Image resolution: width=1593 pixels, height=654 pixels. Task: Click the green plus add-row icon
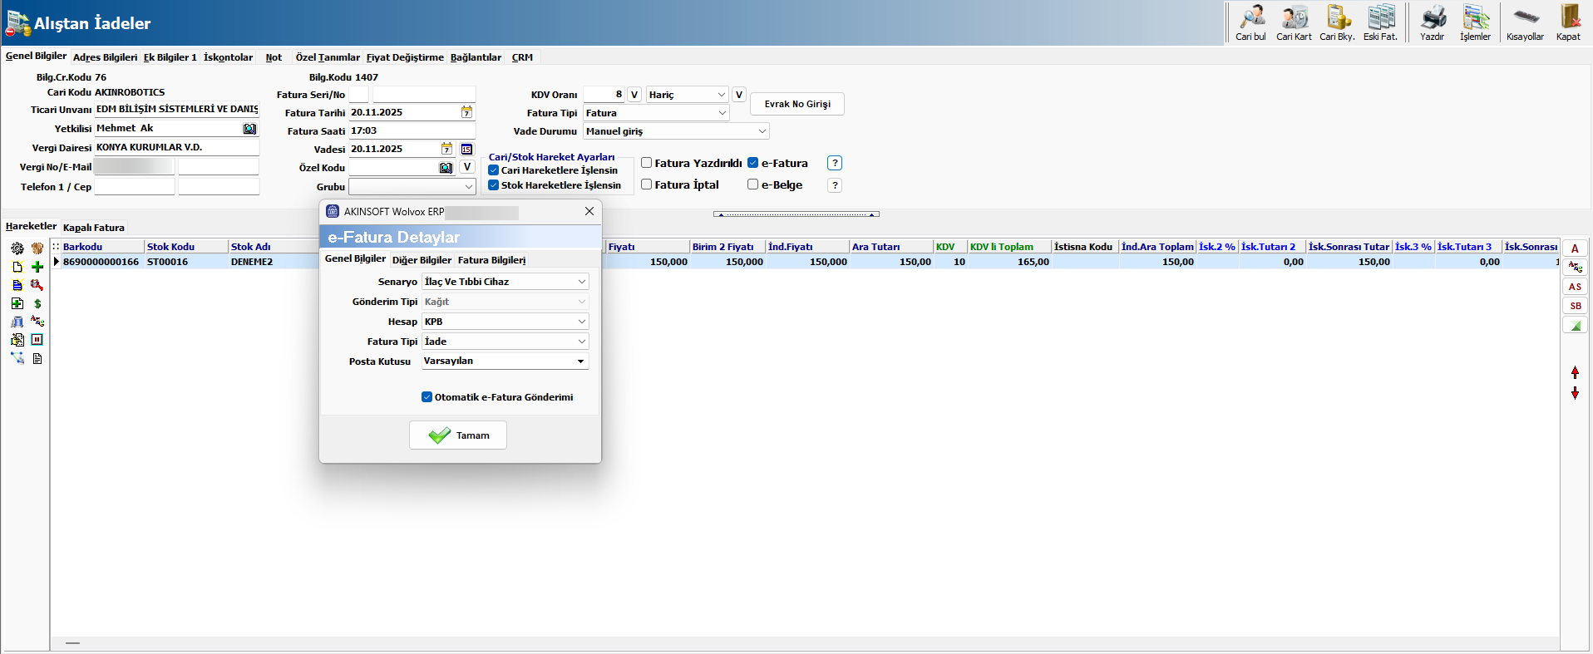(x=37, y=267)
